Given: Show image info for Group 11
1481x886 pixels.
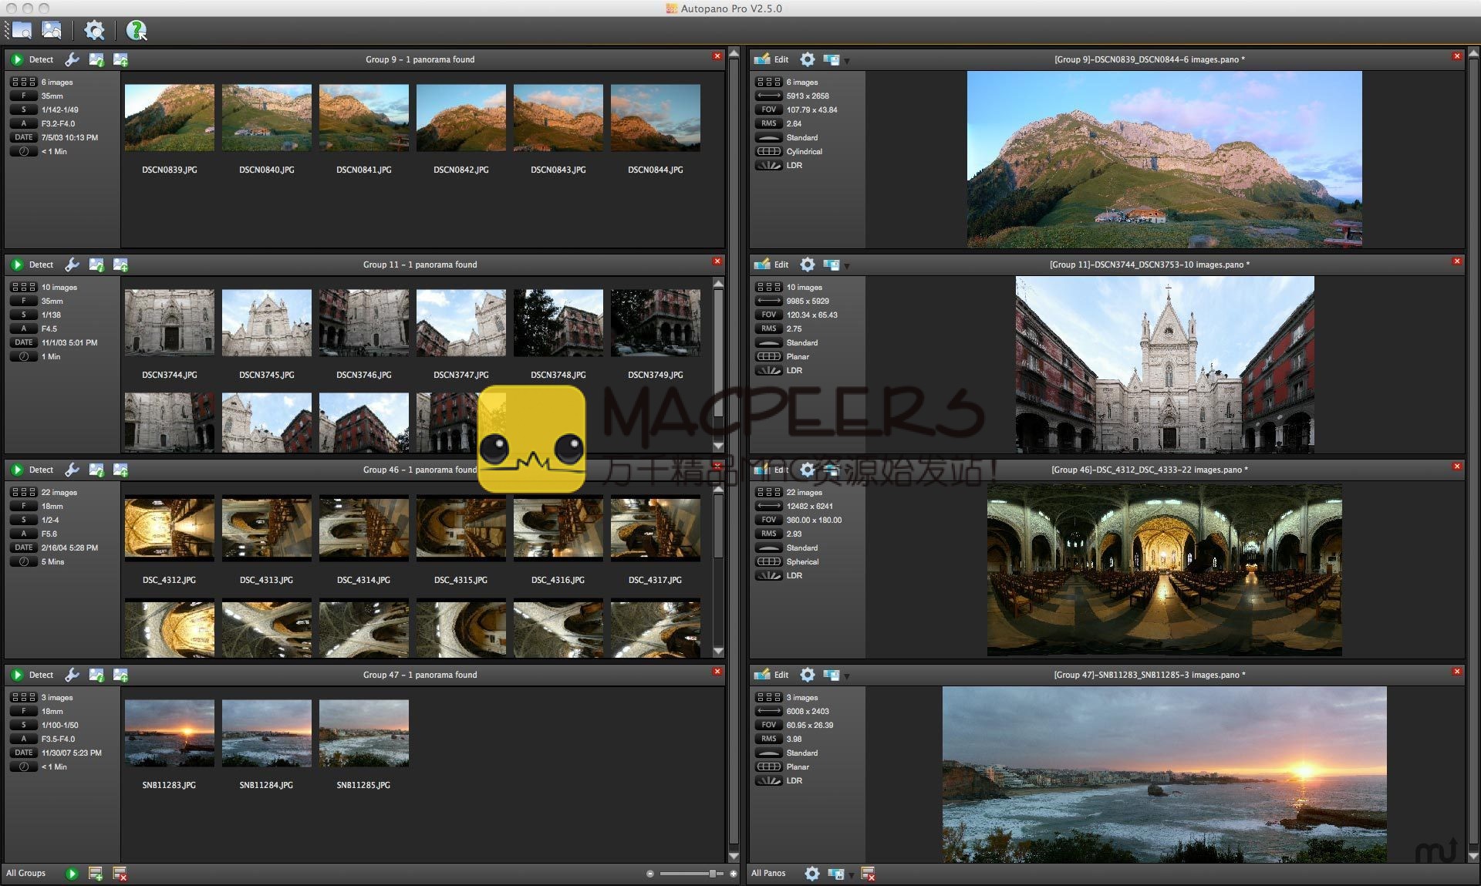Looking at the screenshot, I should pyautogui.click(x=96, y=264).
